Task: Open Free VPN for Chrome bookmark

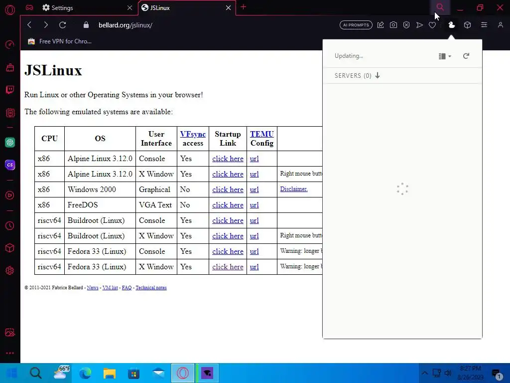Action: (60, 41)
